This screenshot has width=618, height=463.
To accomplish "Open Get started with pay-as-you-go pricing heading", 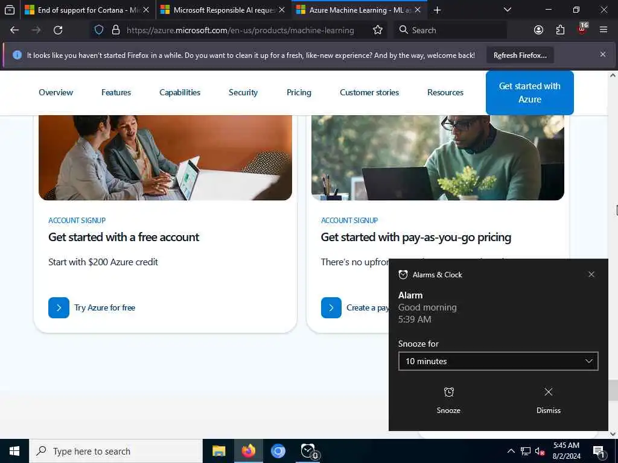I will (x=416, y=237).
